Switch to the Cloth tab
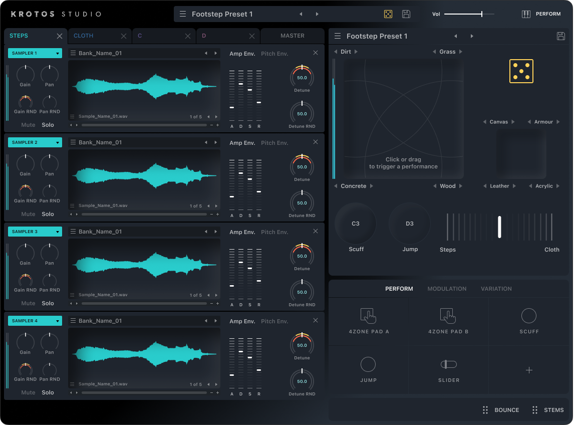 [x=84, y=36]
